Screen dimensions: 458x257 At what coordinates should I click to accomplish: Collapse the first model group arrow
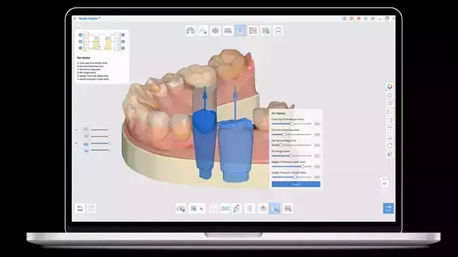pyautogui.click(x=77, y=129)
